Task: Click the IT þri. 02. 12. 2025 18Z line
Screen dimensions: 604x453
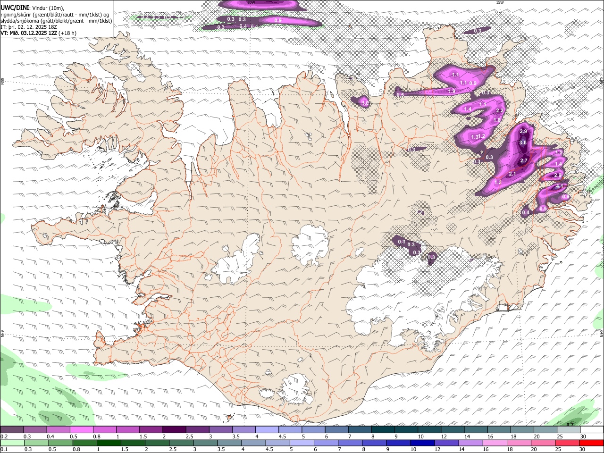Action: tap(29, 27)
